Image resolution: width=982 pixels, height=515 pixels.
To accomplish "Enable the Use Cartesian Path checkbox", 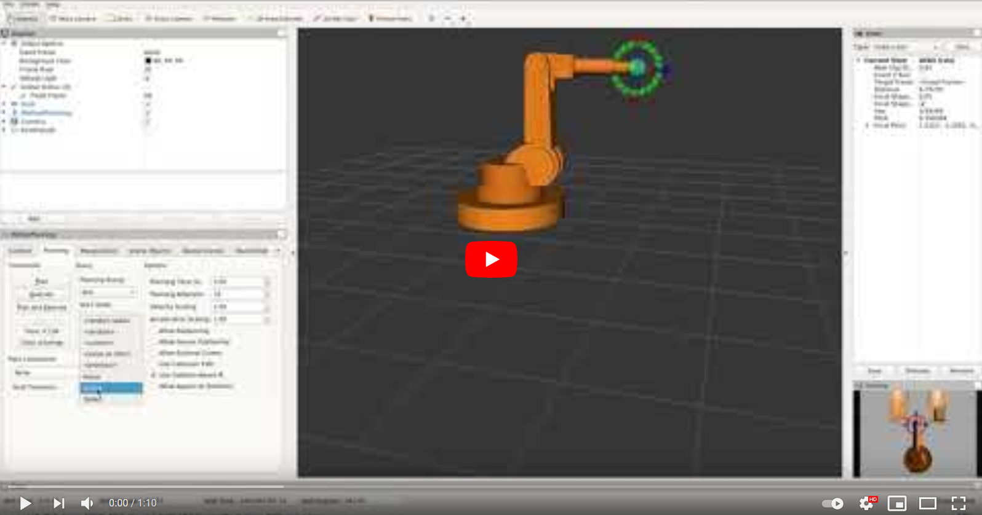I will pyautogui.click(x=154, y=364).
